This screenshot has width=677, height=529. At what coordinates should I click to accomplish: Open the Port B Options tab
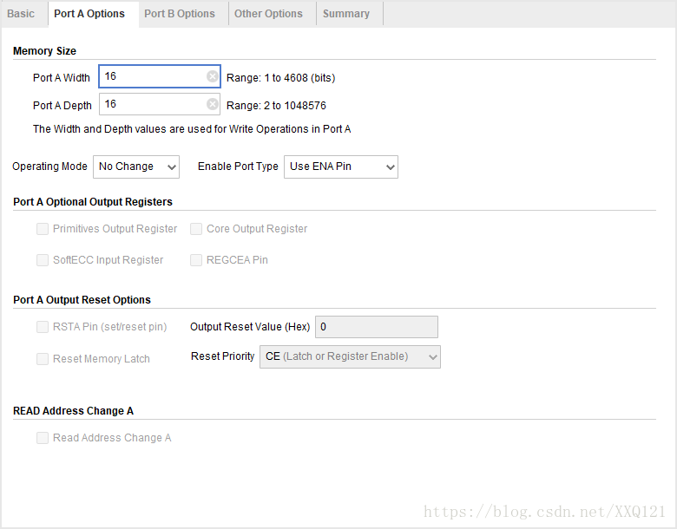point(180,14)
